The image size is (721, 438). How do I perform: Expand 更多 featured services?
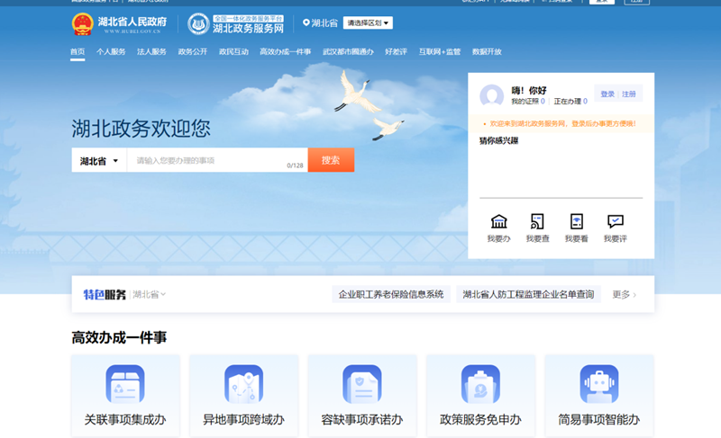click(625, 294)
